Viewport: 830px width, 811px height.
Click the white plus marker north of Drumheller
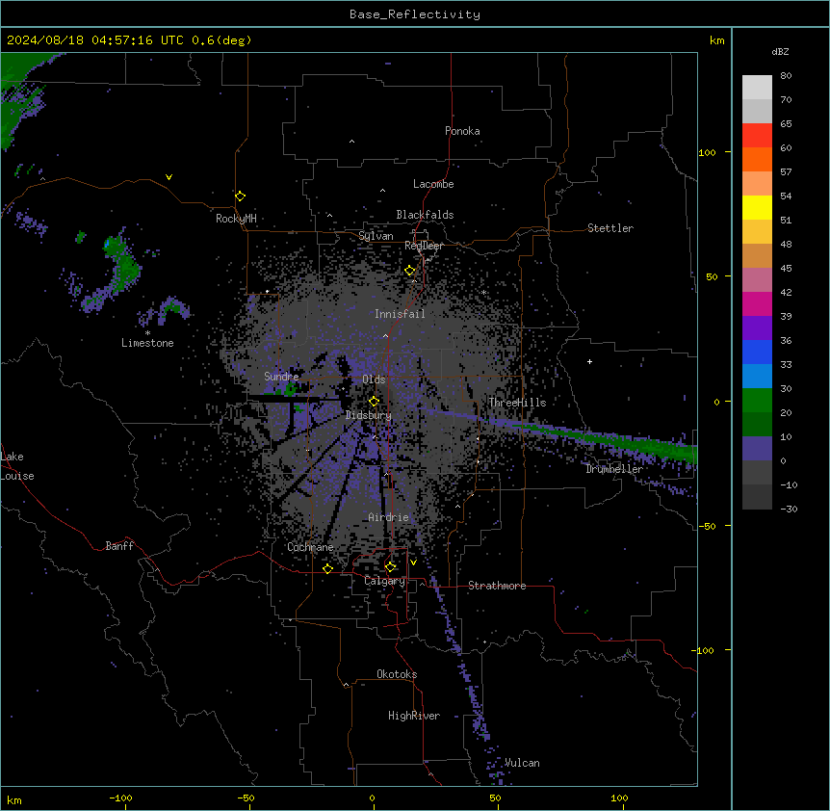(x=589, y=361)
